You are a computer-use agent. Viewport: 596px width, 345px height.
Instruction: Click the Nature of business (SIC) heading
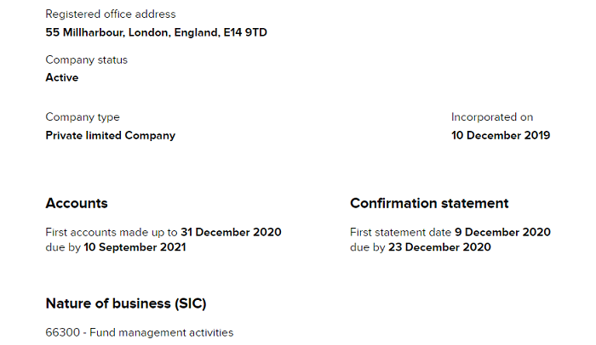click(126, 303)
